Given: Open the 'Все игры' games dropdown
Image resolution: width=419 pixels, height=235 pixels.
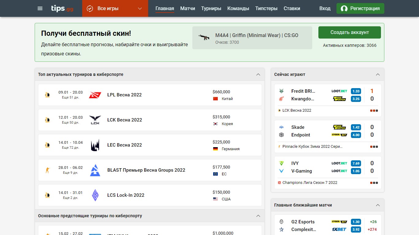Looking at the screenshot, I should point(115,9).
